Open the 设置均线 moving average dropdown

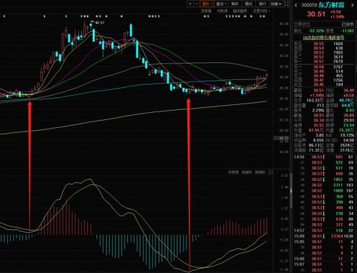coord(261,11)
